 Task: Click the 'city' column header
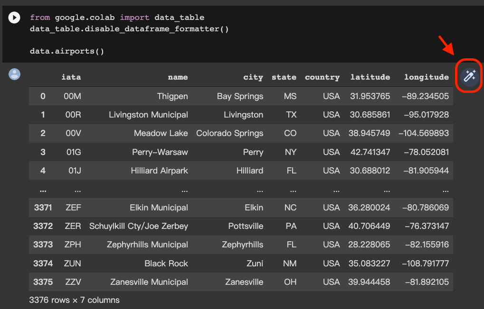253,77
